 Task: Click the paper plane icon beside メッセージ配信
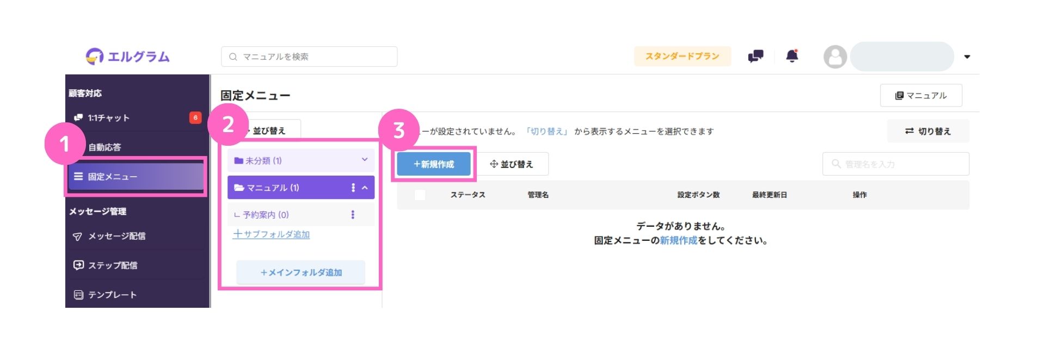click(78, 237)
